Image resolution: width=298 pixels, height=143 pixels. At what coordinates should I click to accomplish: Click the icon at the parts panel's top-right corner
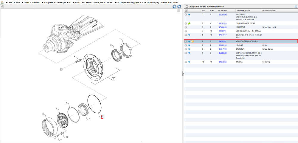[296, 7]
